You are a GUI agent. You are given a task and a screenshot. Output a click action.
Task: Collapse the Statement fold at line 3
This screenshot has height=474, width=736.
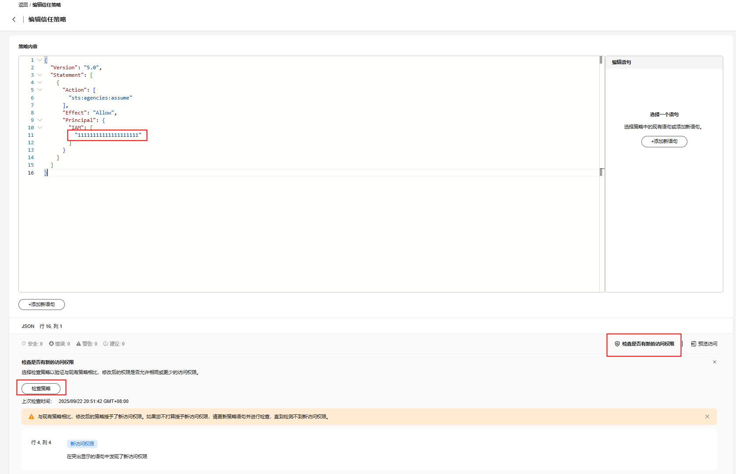40,75
